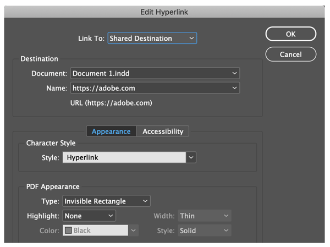
Task: Click the arrow beside the Hyperlink style field
Action: (x=191, y=157)
